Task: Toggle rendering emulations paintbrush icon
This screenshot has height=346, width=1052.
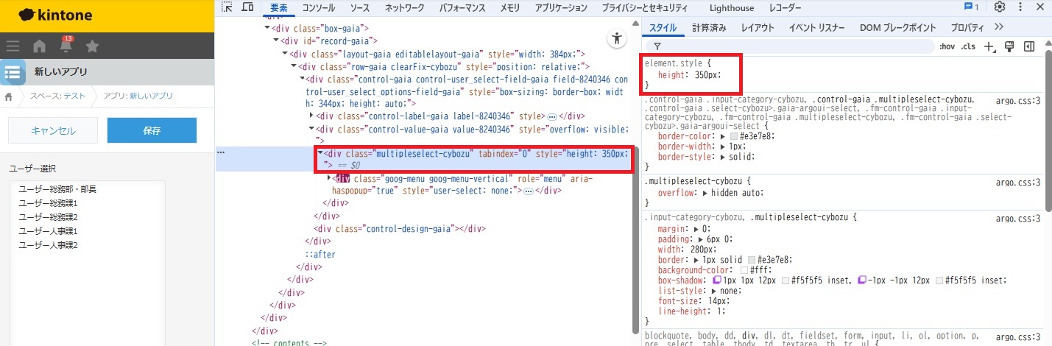Action: 1009,46
